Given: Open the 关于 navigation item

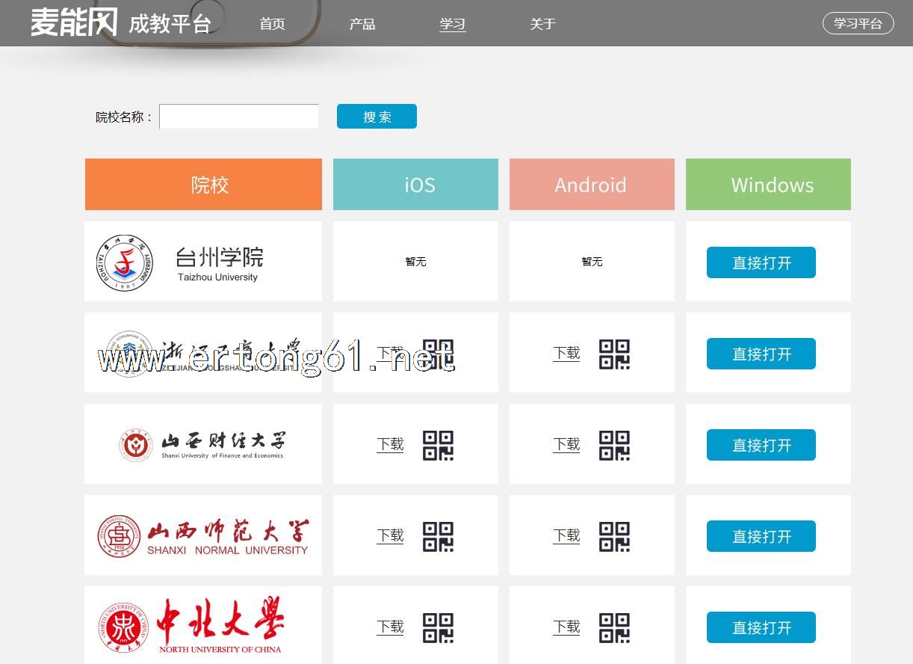Looking at the screenshot, I should click(x=542, y=24).
